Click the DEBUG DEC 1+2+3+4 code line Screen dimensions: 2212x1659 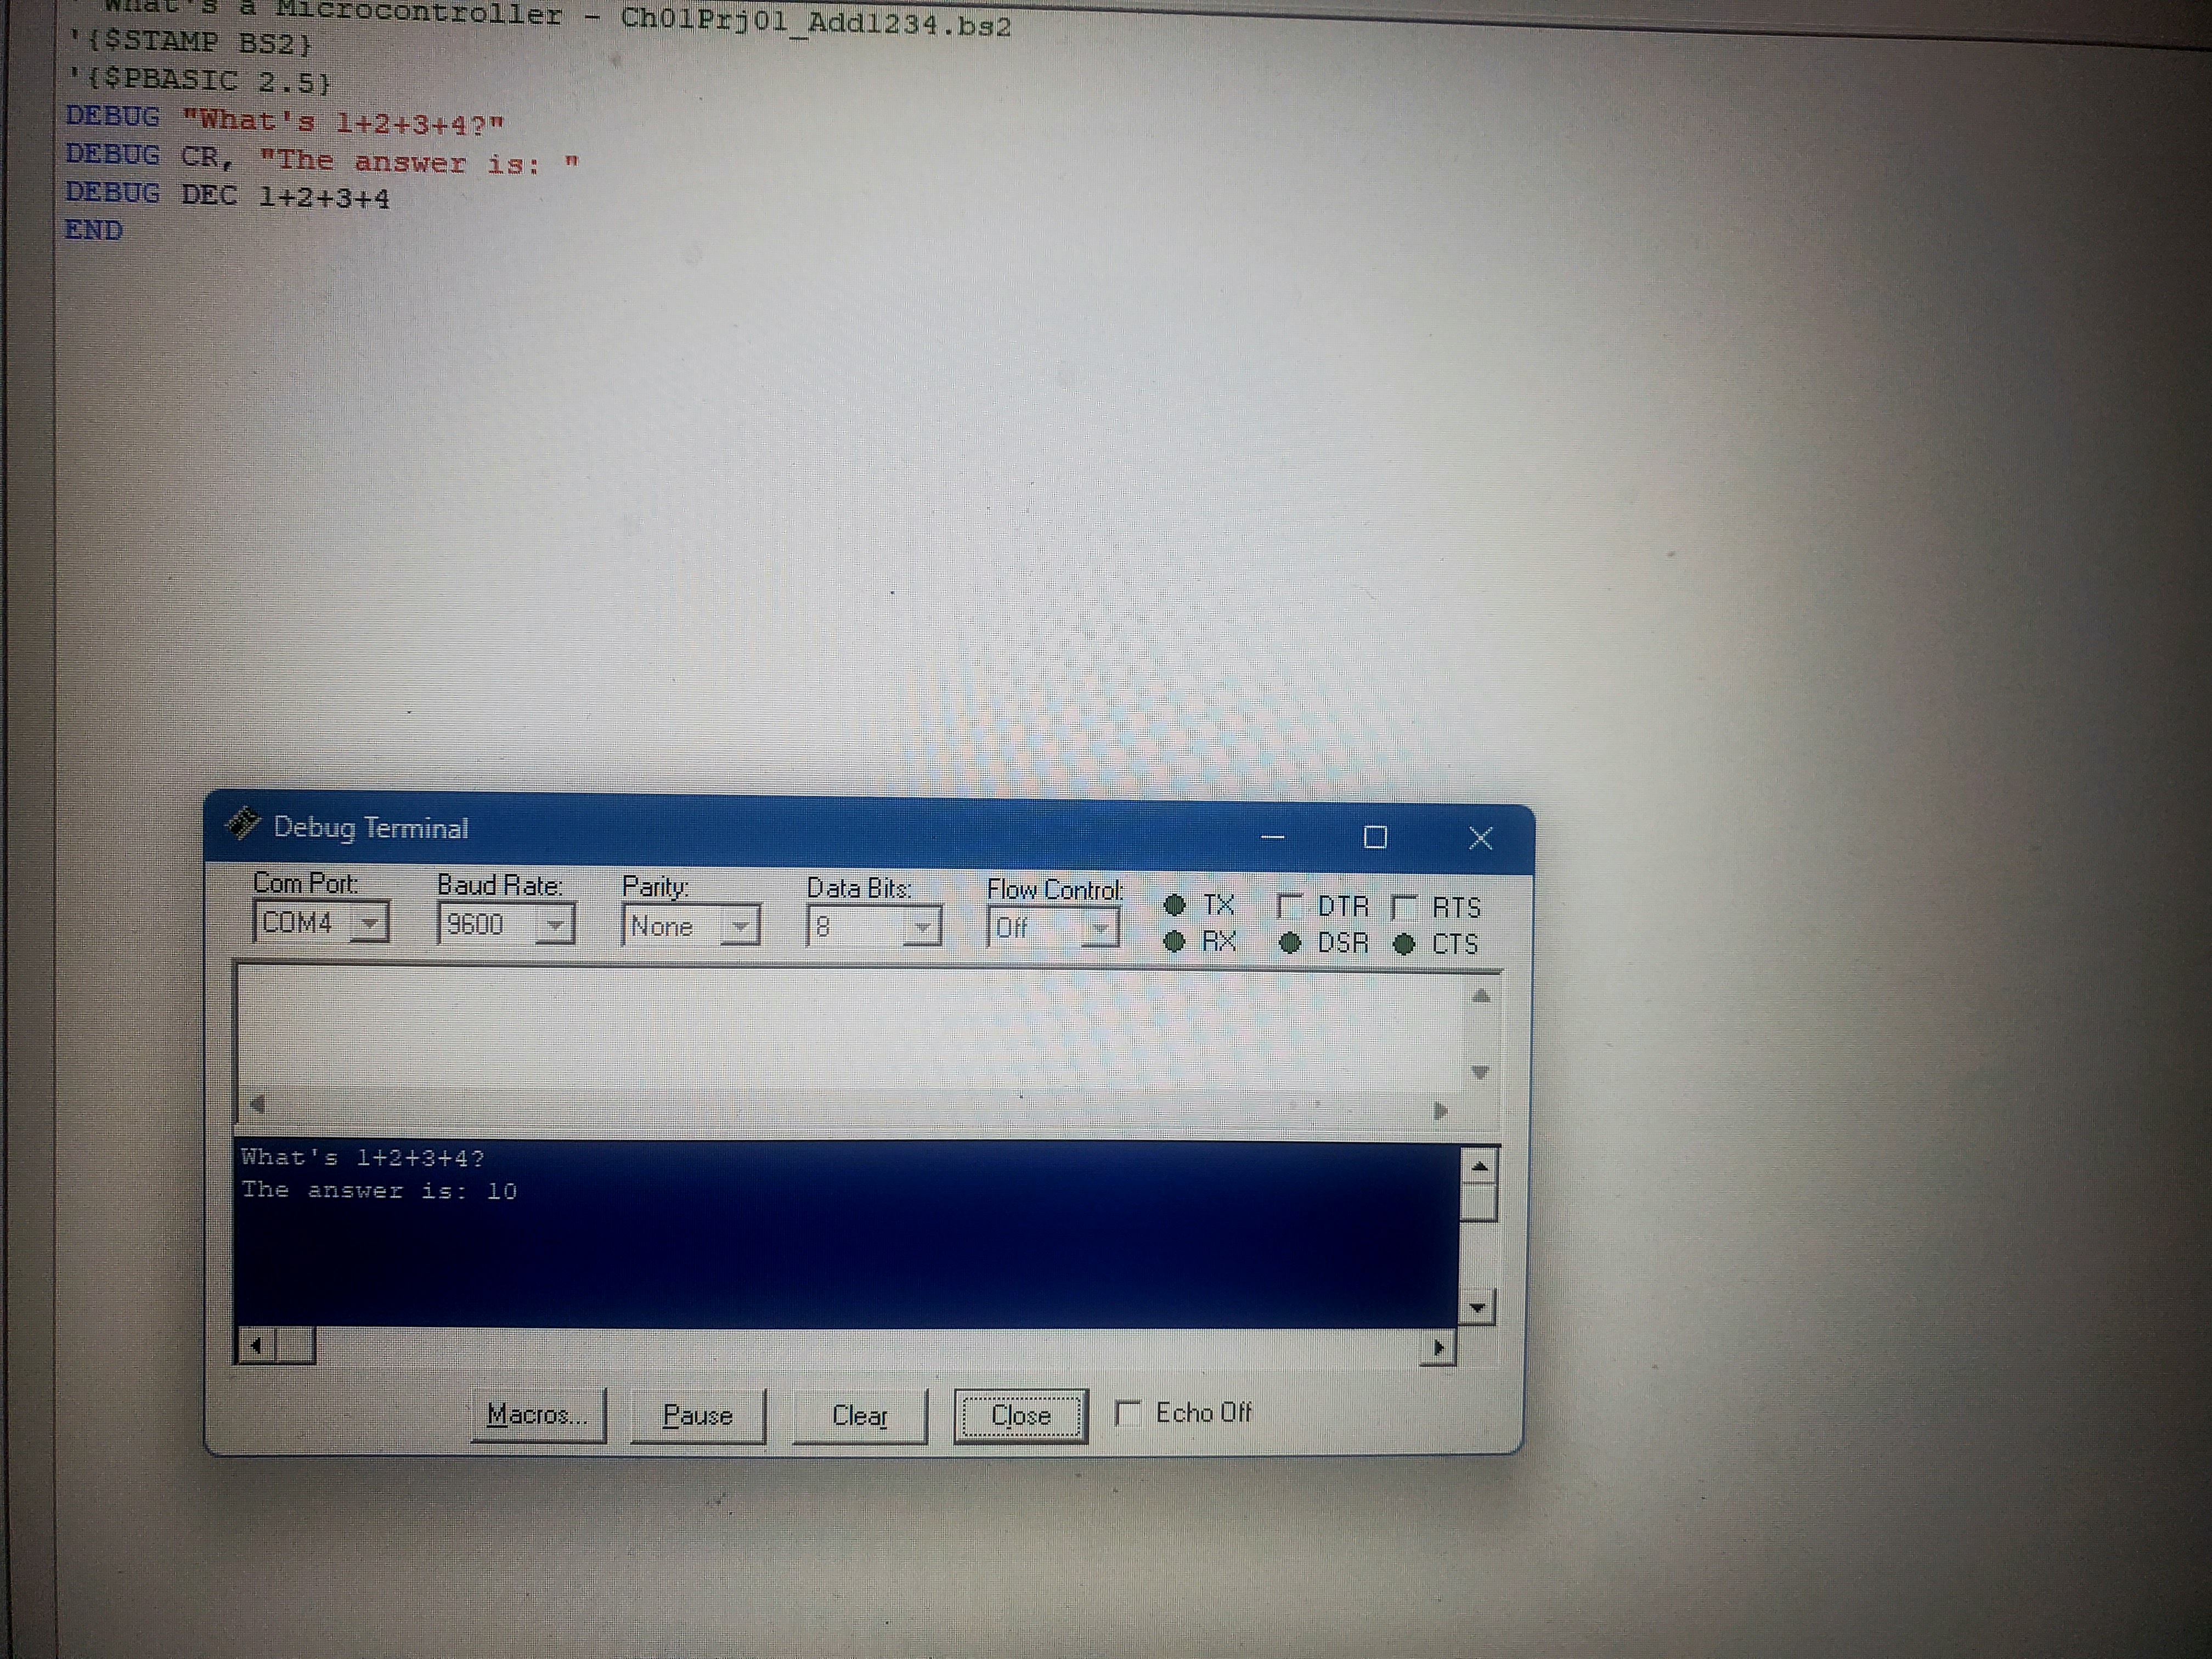(228, 195)
